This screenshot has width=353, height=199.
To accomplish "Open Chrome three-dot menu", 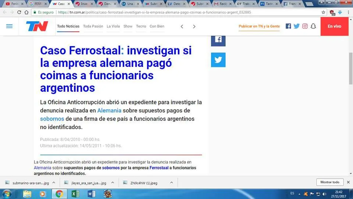I will [x=348, y=12].
